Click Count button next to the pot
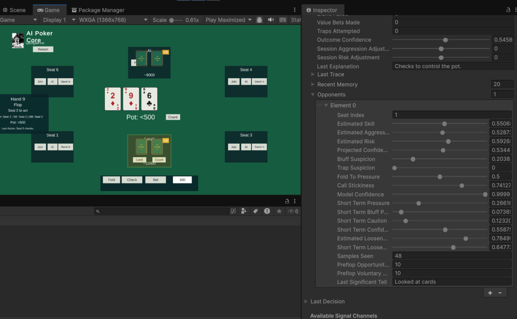The height and width of the screenshot is (319, 517). (173, 117)
